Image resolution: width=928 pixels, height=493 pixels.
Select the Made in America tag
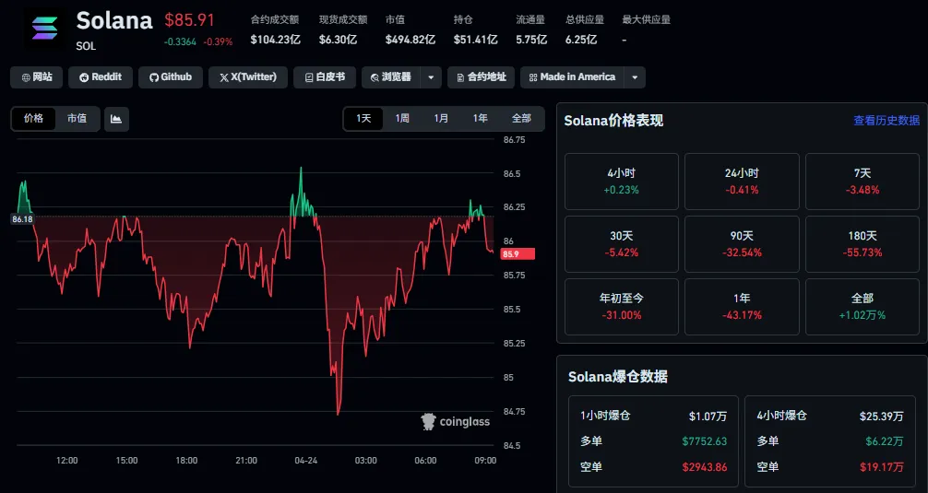point(572,77)
